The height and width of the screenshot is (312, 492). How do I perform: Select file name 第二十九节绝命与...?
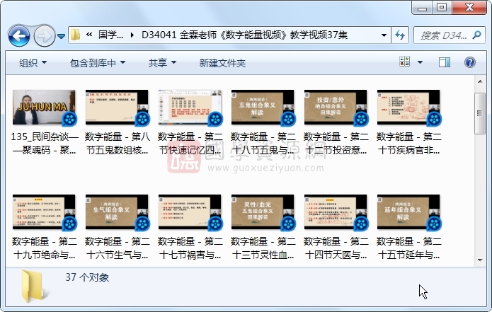45,248
